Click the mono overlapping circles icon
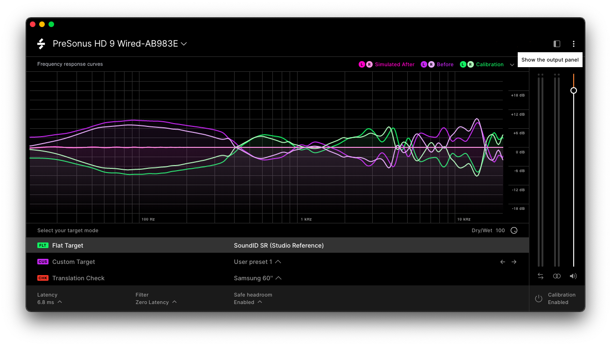 click(x=557, y=276)
